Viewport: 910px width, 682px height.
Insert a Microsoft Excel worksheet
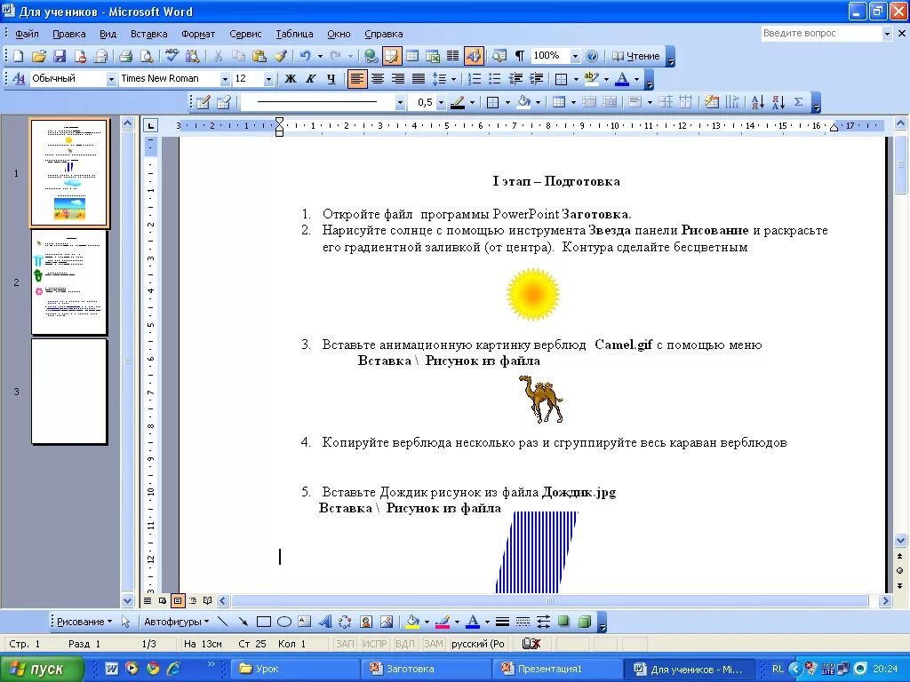[433, 56]
